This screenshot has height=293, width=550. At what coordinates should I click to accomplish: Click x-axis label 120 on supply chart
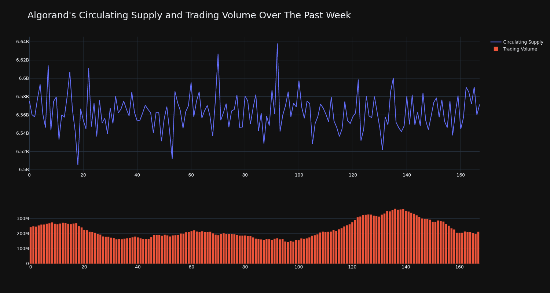(353, 175)
